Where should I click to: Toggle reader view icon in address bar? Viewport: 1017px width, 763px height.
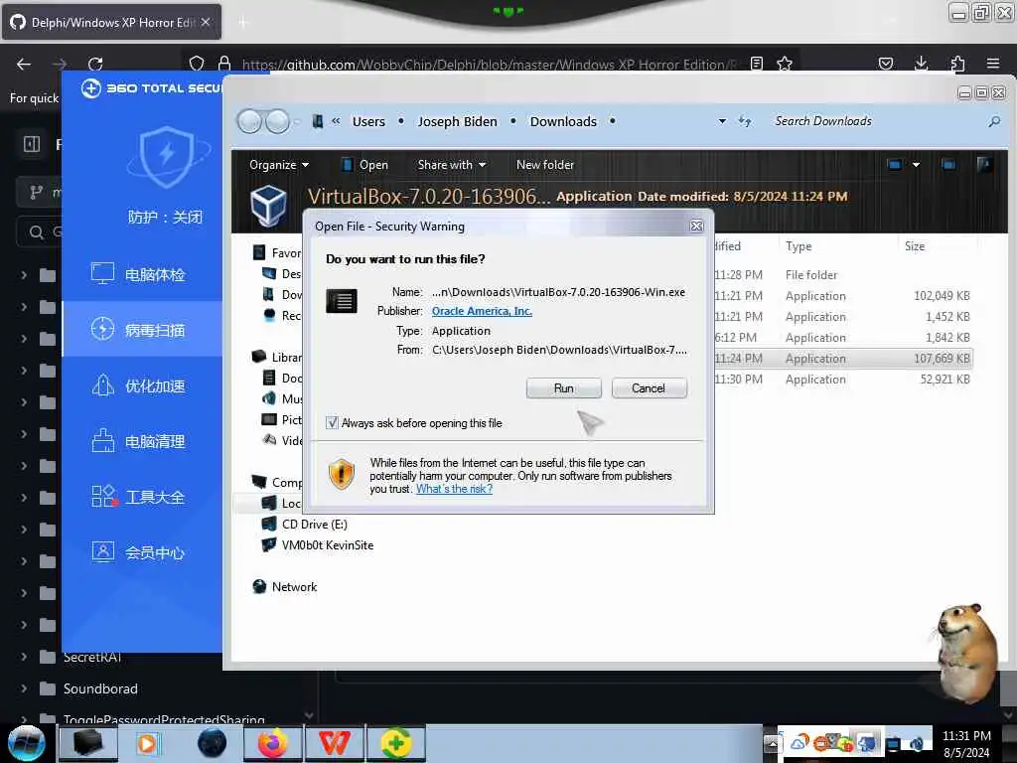756,64
